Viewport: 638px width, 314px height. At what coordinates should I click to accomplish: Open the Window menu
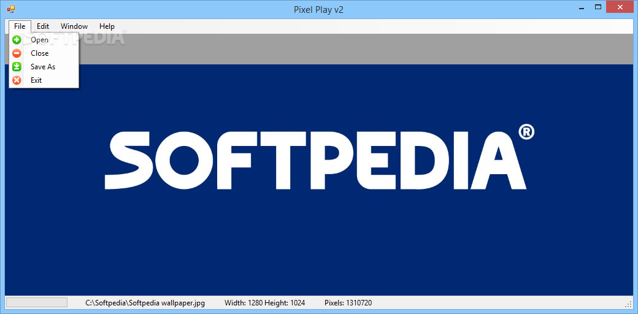point(74,26)
